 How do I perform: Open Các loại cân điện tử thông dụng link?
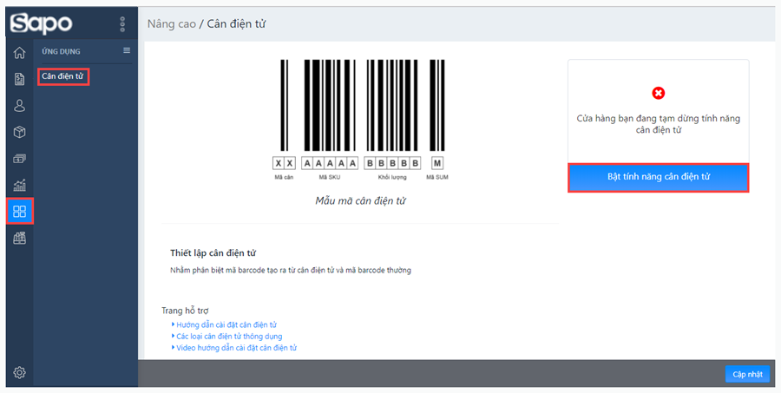(229, 337)
